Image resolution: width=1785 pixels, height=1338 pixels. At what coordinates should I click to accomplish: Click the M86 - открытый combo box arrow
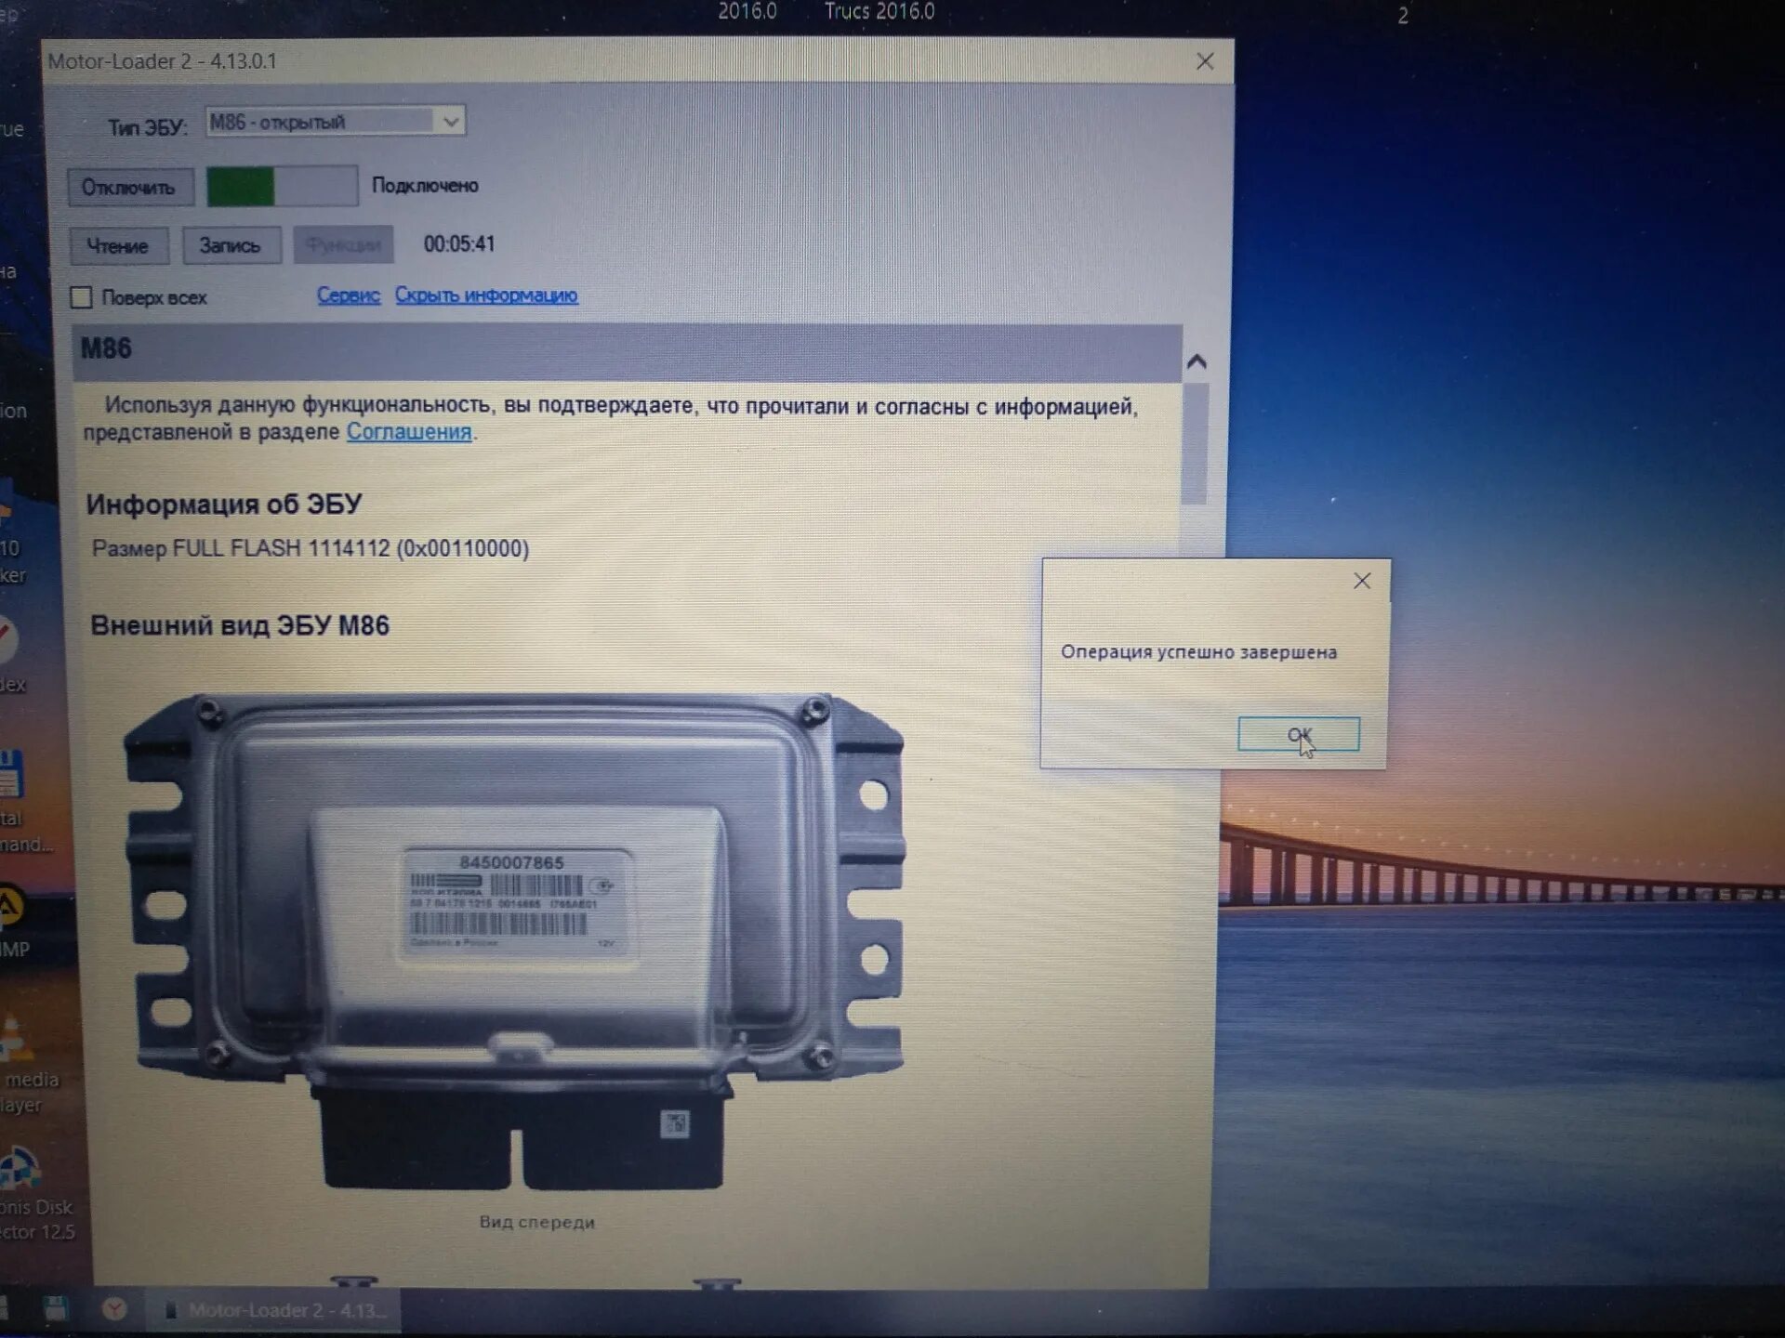[451, 122]
